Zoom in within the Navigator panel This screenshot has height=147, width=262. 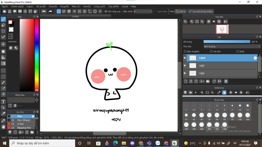pos(192,21)
